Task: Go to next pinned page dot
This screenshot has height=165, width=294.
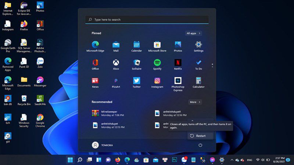Action: (212, 67)
